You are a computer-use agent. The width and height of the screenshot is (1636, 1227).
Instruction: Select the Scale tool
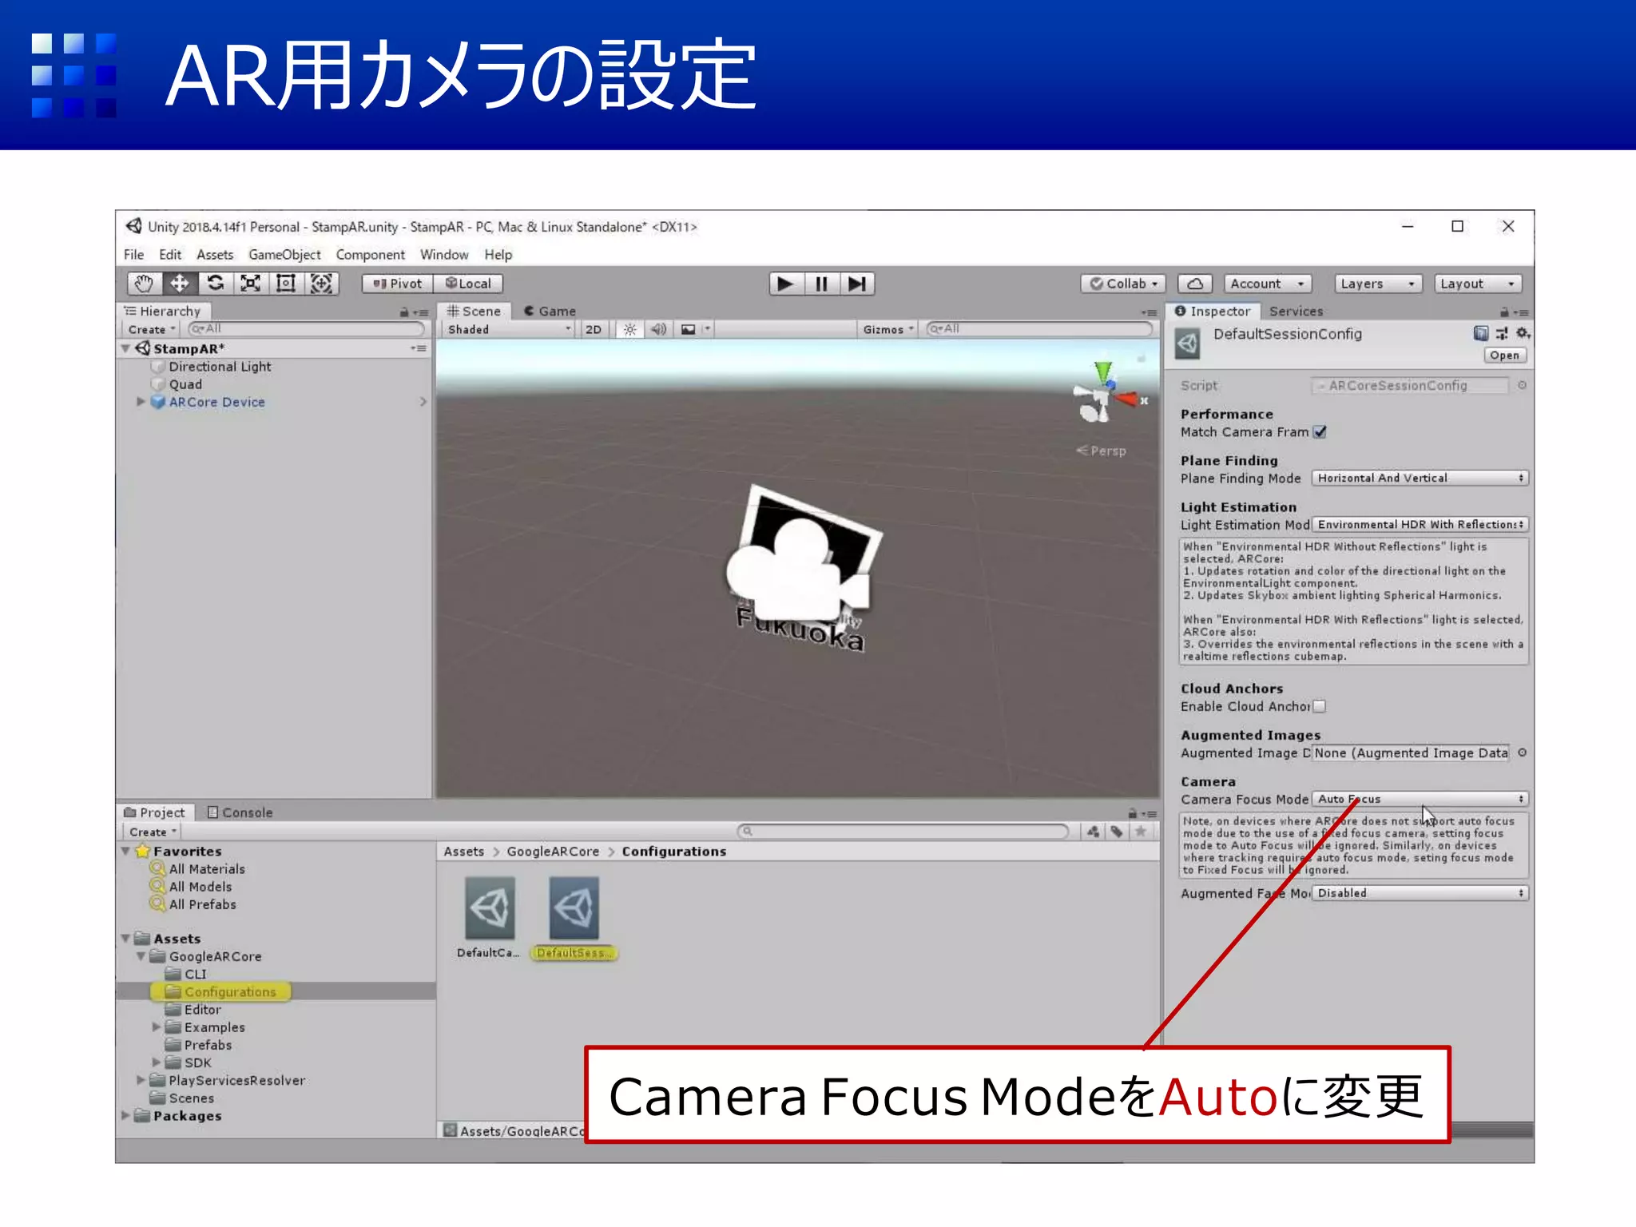(250, 284)
